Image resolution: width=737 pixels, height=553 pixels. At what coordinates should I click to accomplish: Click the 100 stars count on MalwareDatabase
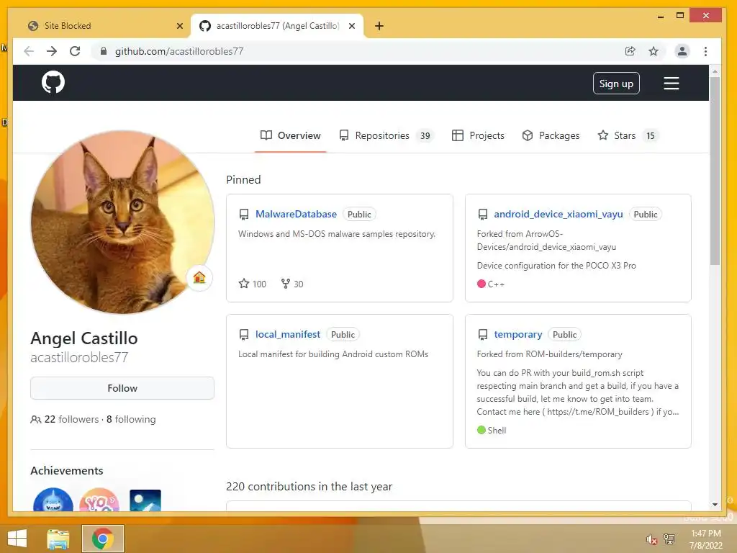click(x=253, y=284)
